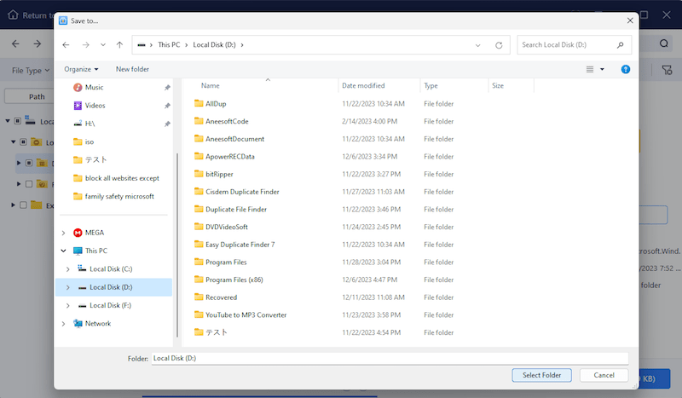Cancel the Save to dialog
The image size is (682, 398).
604,375
